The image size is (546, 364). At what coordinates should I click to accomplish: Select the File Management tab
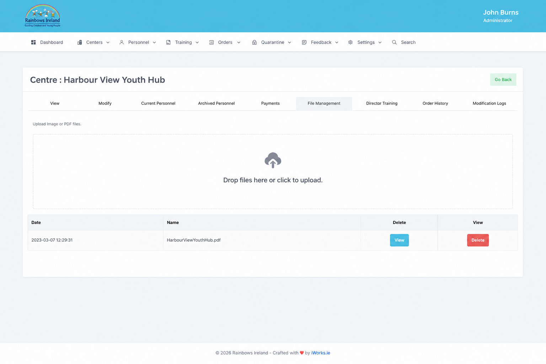coord(324,103)
